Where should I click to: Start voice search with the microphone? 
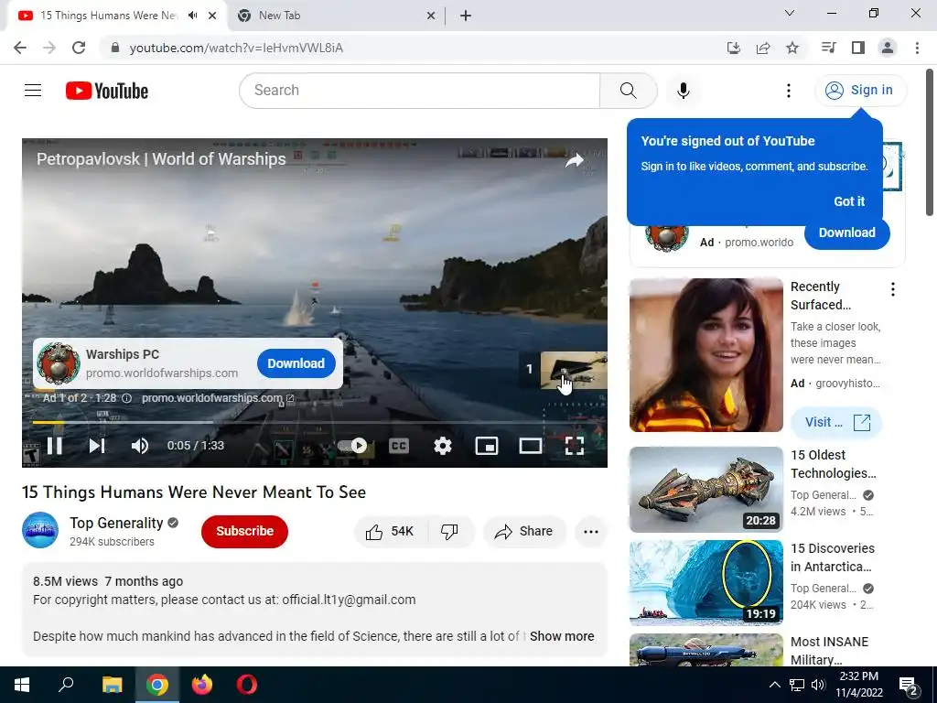[684, 91]
